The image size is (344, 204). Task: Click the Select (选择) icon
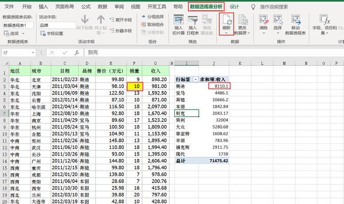pos(278,20)
